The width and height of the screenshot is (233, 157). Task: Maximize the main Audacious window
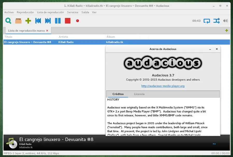220,6
